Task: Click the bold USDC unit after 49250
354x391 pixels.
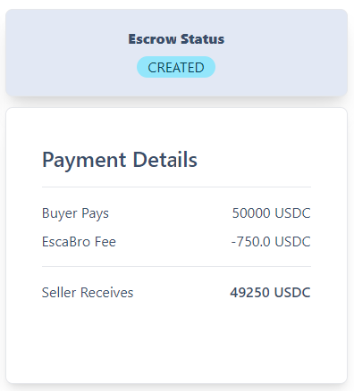Action: (292, 293)
